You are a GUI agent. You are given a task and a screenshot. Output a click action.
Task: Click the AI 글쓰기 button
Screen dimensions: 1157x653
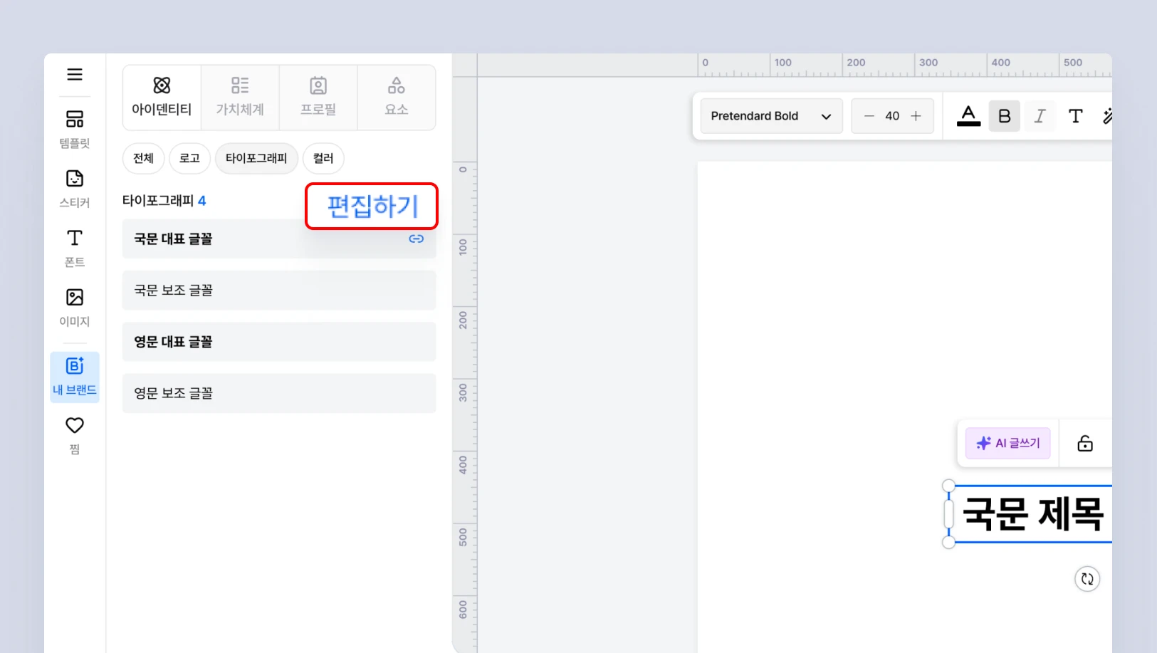pyautogui.click(x=1008, y=443)
